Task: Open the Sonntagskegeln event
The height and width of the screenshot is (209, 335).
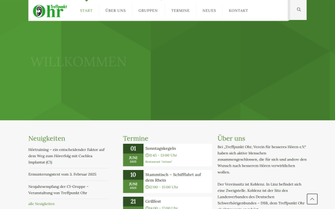Action: pyautogui.click(x=161, y=148)
